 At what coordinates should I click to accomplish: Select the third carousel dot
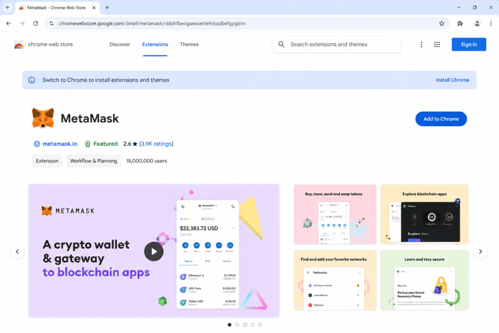245,325
